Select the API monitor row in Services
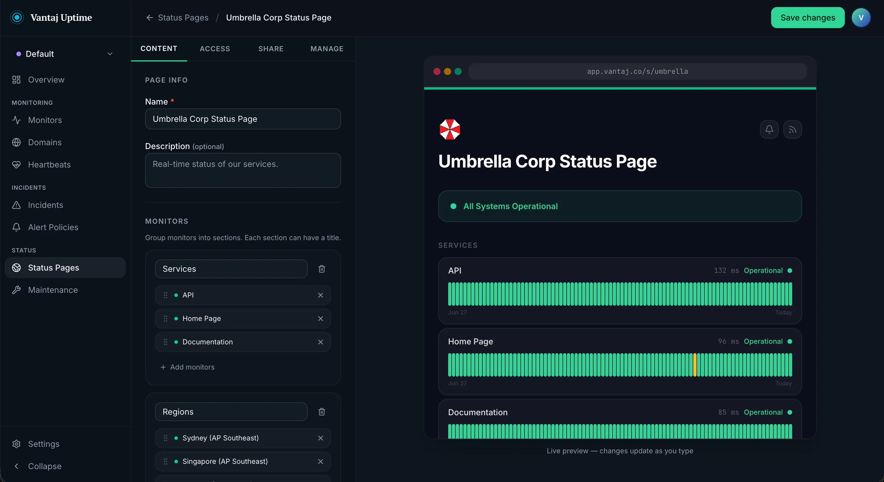Viewport: 884px width, 482px height. [243, 295]
